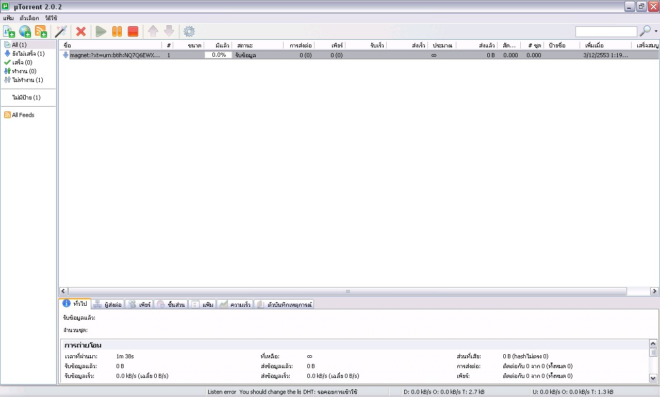
Task: Click the horizontal scrollbar thumb of torrent list
Action: (348, 291)
